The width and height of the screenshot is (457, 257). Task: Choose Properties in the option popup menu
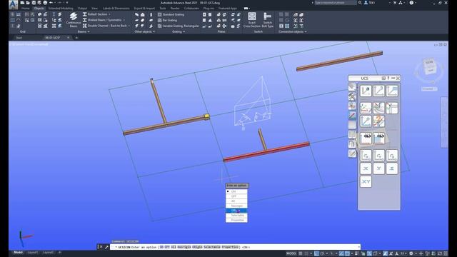click(x=236, y=220)
